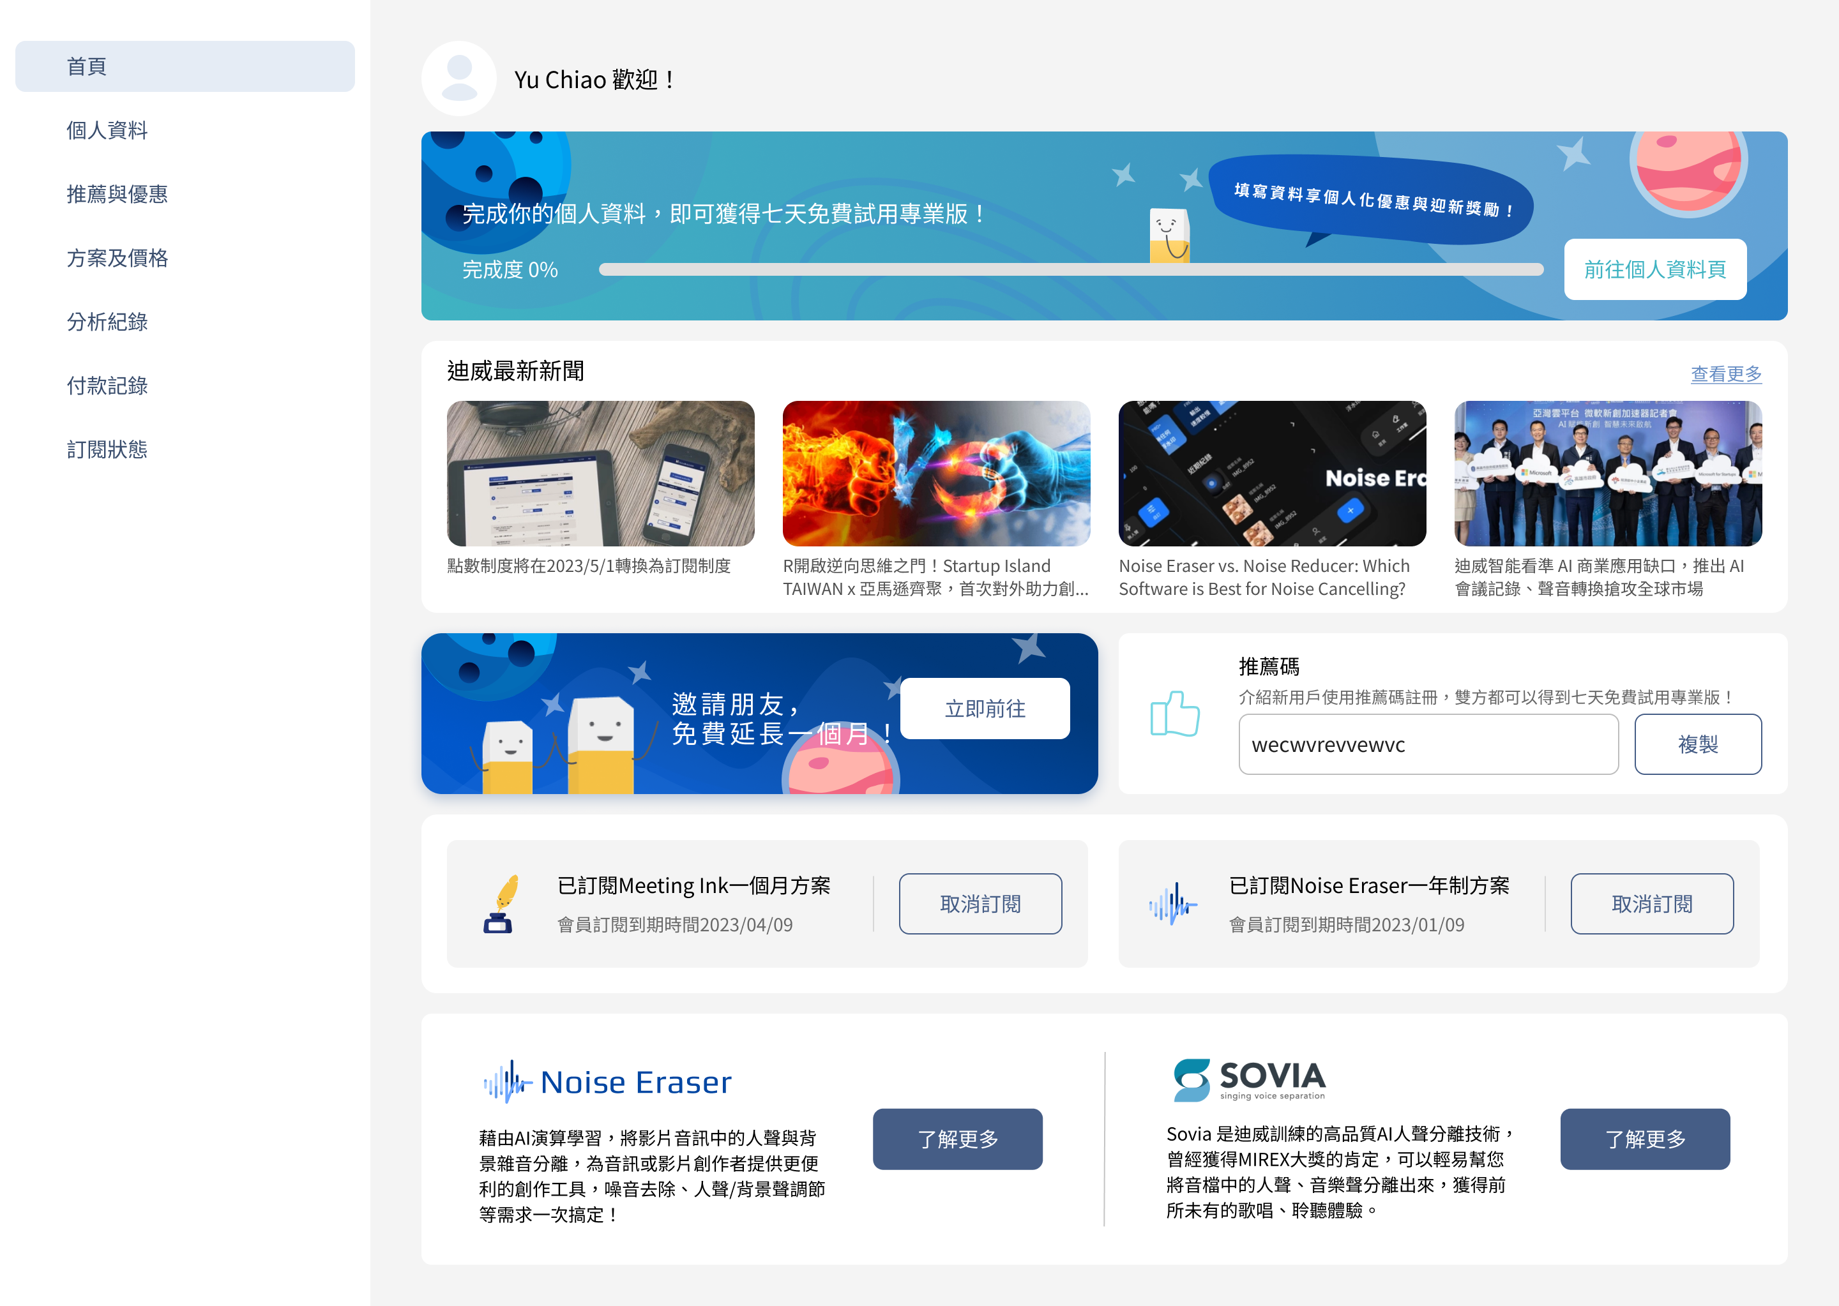This screenshot has width=1839, height=1306.
Task: Open 首頁 in the sidebar
Action: click(x=185, y=66)
